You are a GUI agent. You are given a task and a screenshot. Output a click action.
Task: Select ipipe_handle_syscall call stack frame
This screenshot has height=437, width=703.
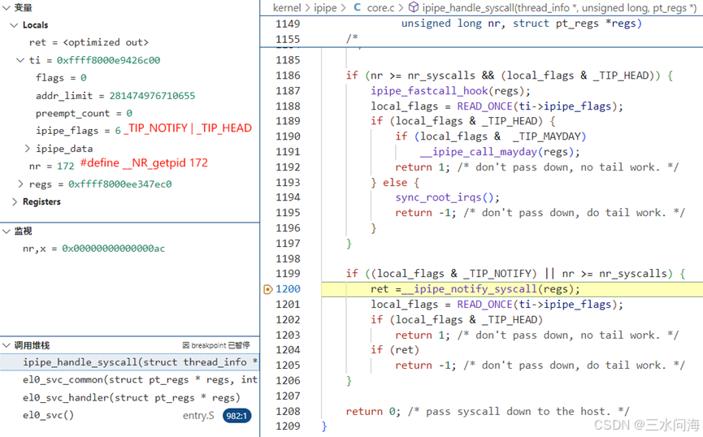(x=129, y=362)
